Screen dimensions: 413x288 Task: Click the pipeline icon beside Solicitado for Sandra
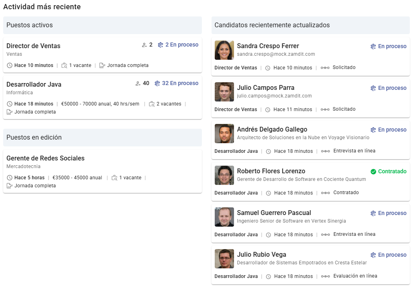[x=325, y=67]
